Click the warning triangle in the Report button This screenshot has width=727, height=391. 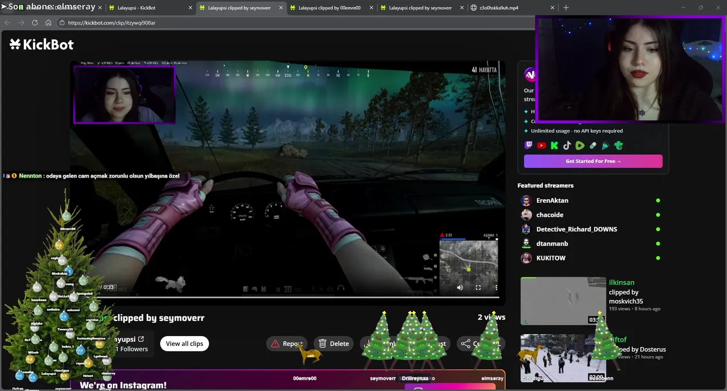pos(275,344)
